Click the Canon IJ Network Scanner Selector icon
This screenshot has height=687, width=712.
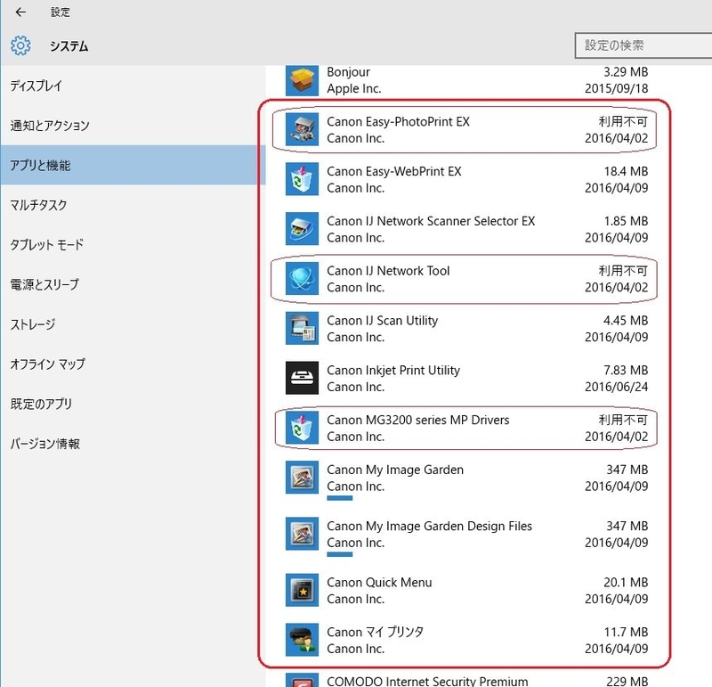click(302, 229)
